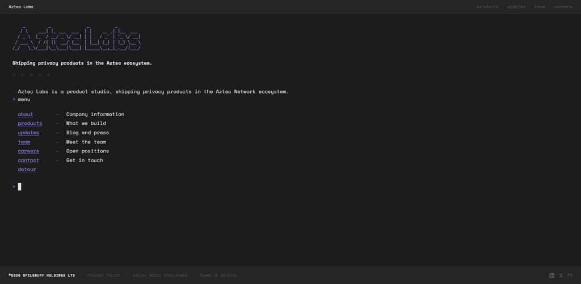Click 'Open positions' description text
The width and height of the screenshot is (581, 284).
click(x=87, y=151)
